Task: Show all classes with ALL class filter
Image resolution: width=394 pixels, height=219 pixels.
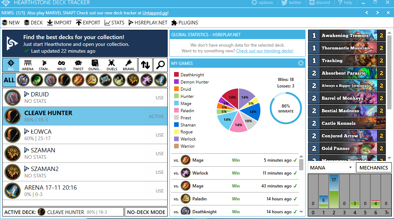Action: (x=9, y=80)
